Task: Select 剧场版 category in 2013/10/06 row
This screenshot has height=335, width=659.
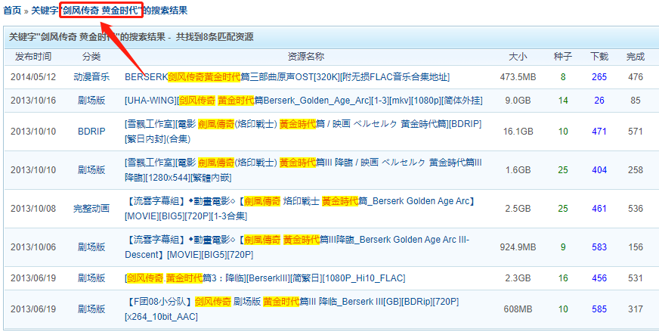Action: click(91, 247)
